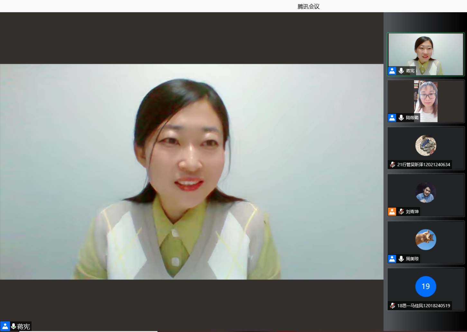This screenshot has height=332, width=467.
Task: Click the muted mic icon for 21行管吴昕泽
Action: (392, 164)
